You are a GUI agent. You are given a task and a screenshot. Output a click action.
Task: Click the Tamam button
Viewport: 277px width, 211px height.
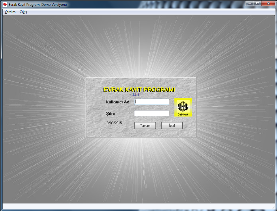coord(145,125)
